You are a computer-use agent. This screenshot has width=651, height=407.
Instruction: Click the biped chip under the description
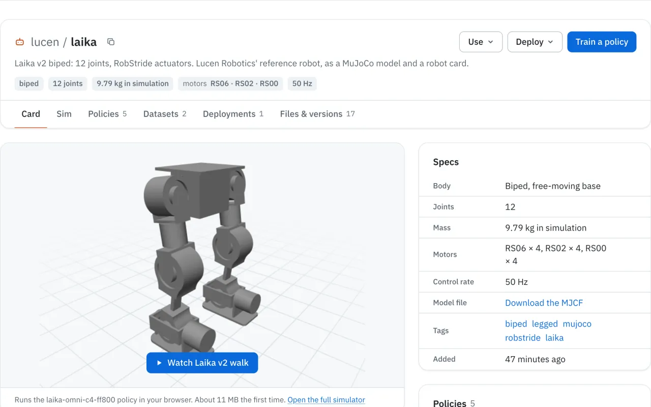pos(29,83)
